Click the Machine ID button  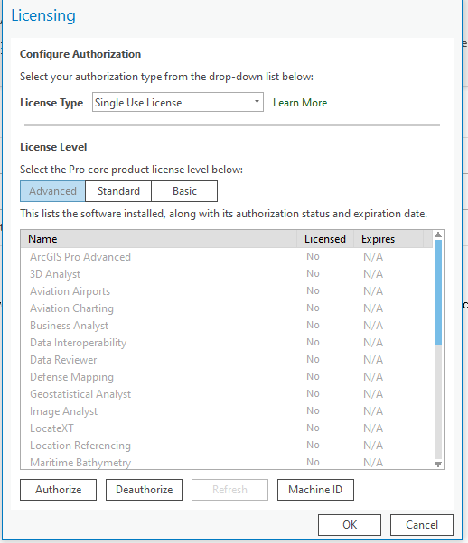coord(315,490)
